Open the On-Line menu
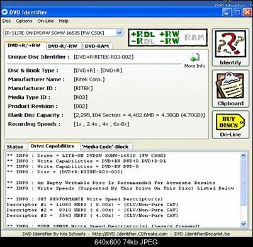The width and height of the screenshot is (253, 247). [x=45, y=21]
